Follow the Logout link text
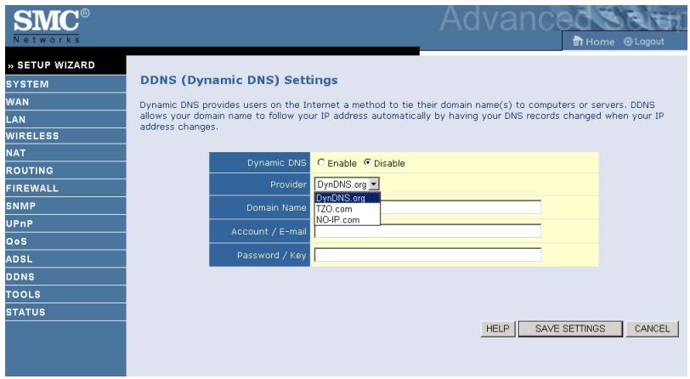 [x=649, y=42]
